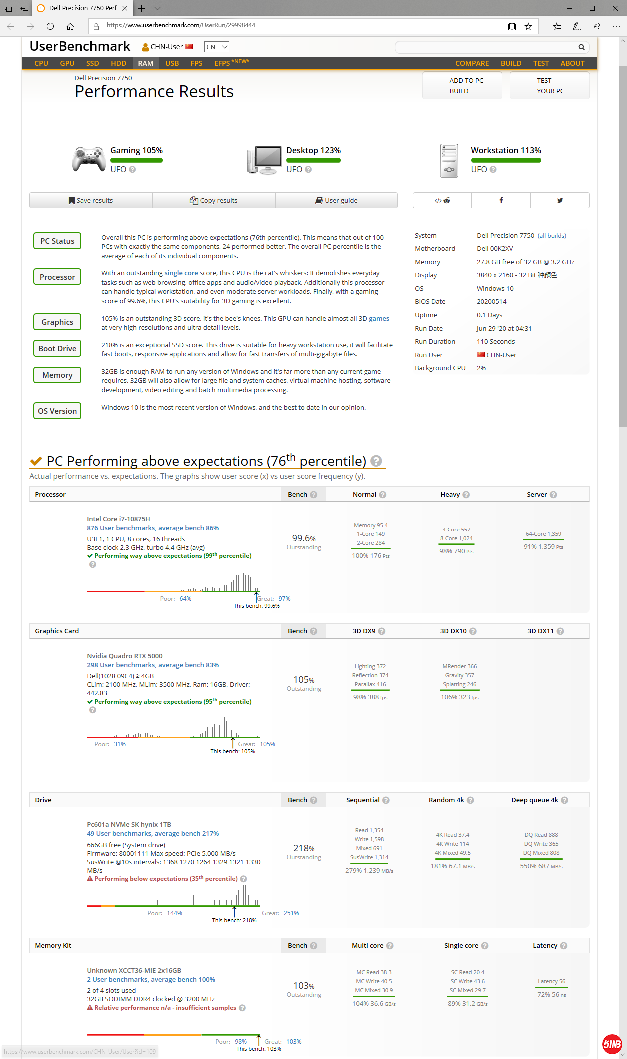Open the 'all builds' link
Viewport: 627px width, 1059px height.
coord(552,236)
